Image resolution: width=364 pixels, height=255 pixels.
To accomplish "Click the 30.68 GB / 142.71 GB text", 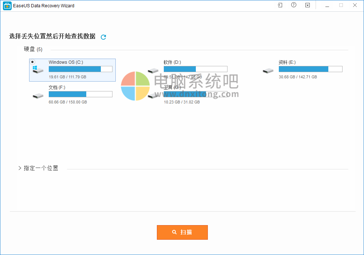I will tap(298, 77).
